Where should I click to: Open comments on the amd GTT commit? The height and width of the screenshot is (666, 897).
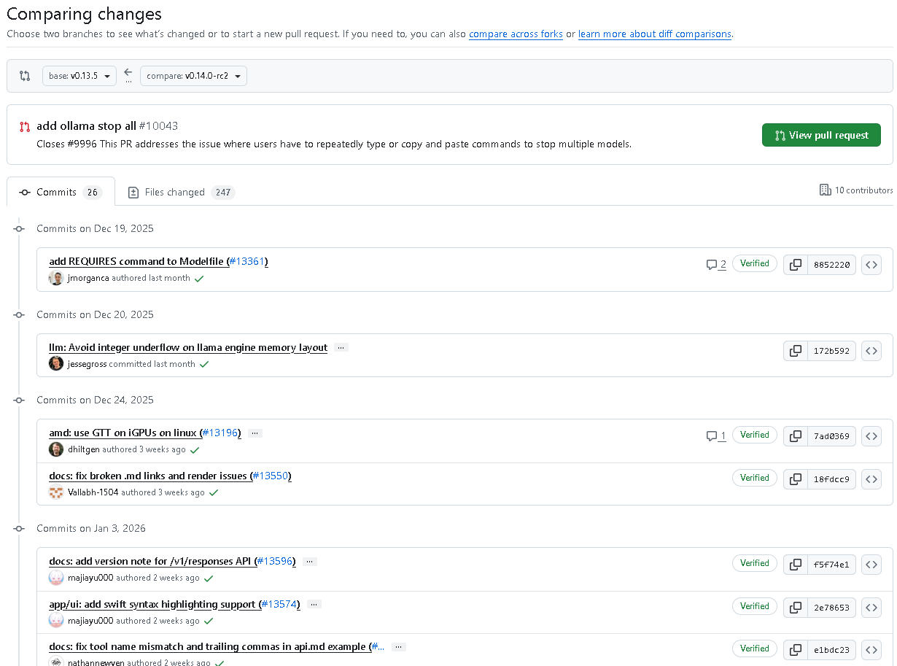(x=716, y=436)
